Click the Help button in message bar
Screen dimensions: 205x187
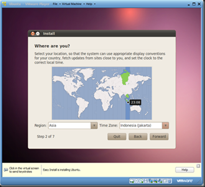click(x=185, y=170)
